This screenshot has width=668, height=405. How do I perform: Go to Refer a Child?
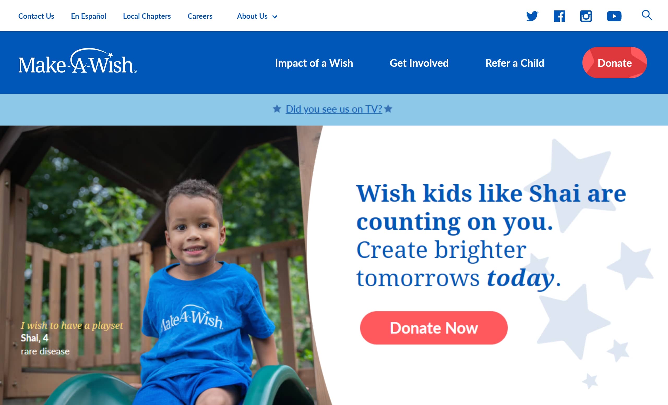[x=515, y=63]
